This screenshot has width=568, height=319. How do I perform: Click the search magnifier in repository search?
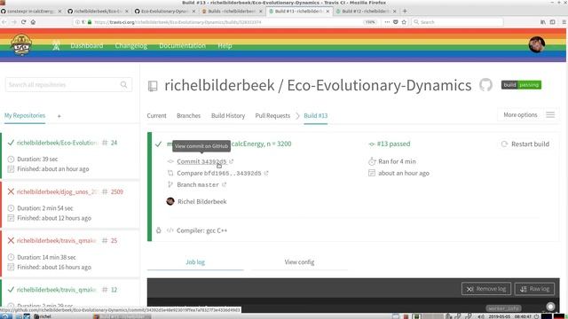[124, 85]
